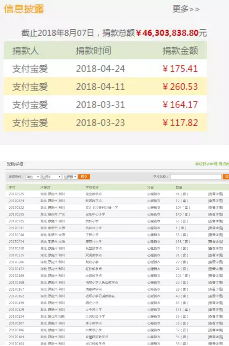
Task: Click the 捐款时间 column header
Action: point(93,51)
